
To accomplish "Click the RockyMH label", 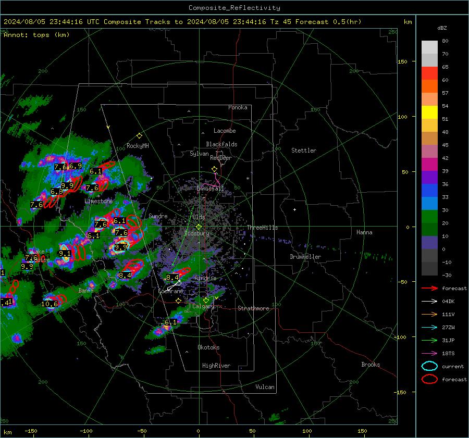I will point(138,146).
